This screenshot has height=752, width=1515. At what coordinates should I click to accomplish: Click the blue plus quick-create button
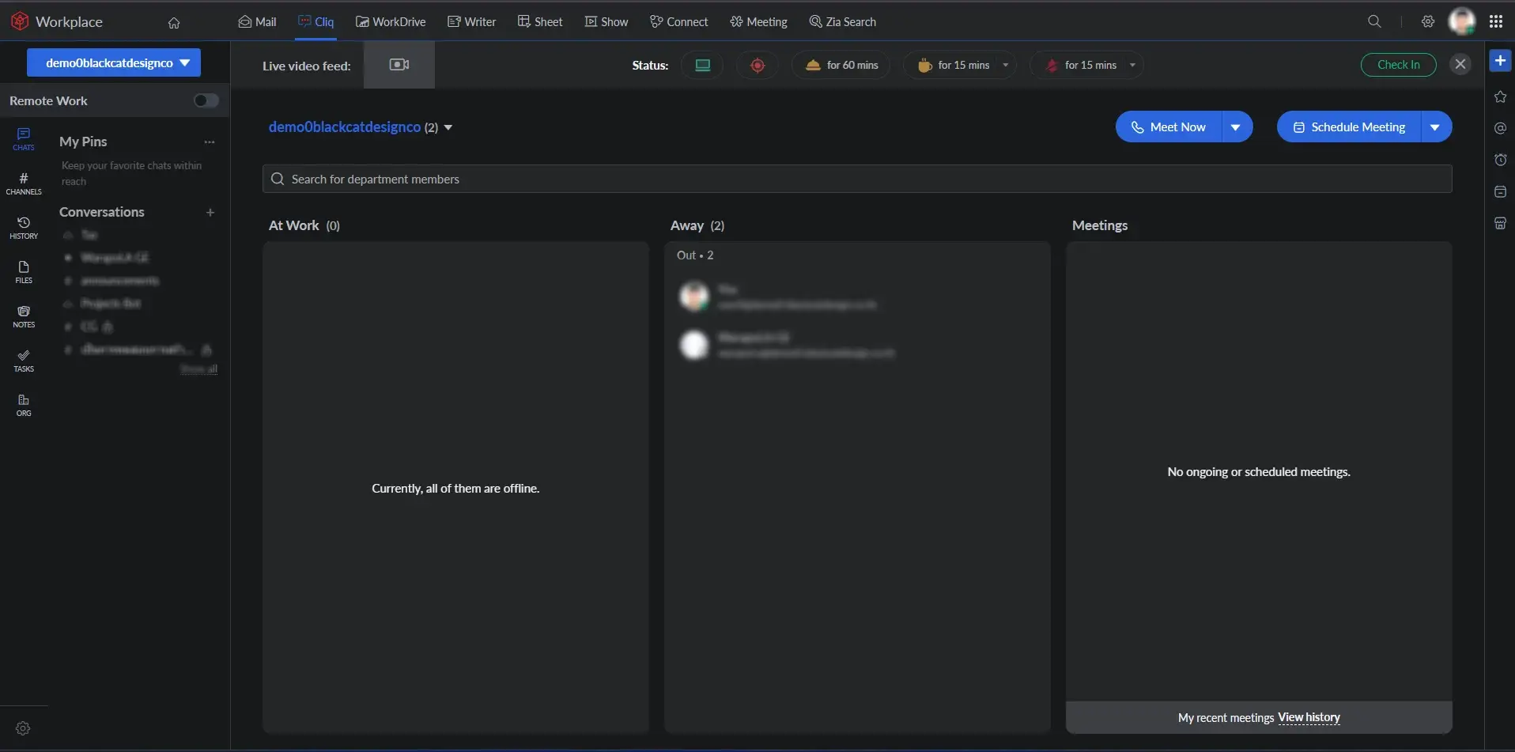(x=1500, y=61)
